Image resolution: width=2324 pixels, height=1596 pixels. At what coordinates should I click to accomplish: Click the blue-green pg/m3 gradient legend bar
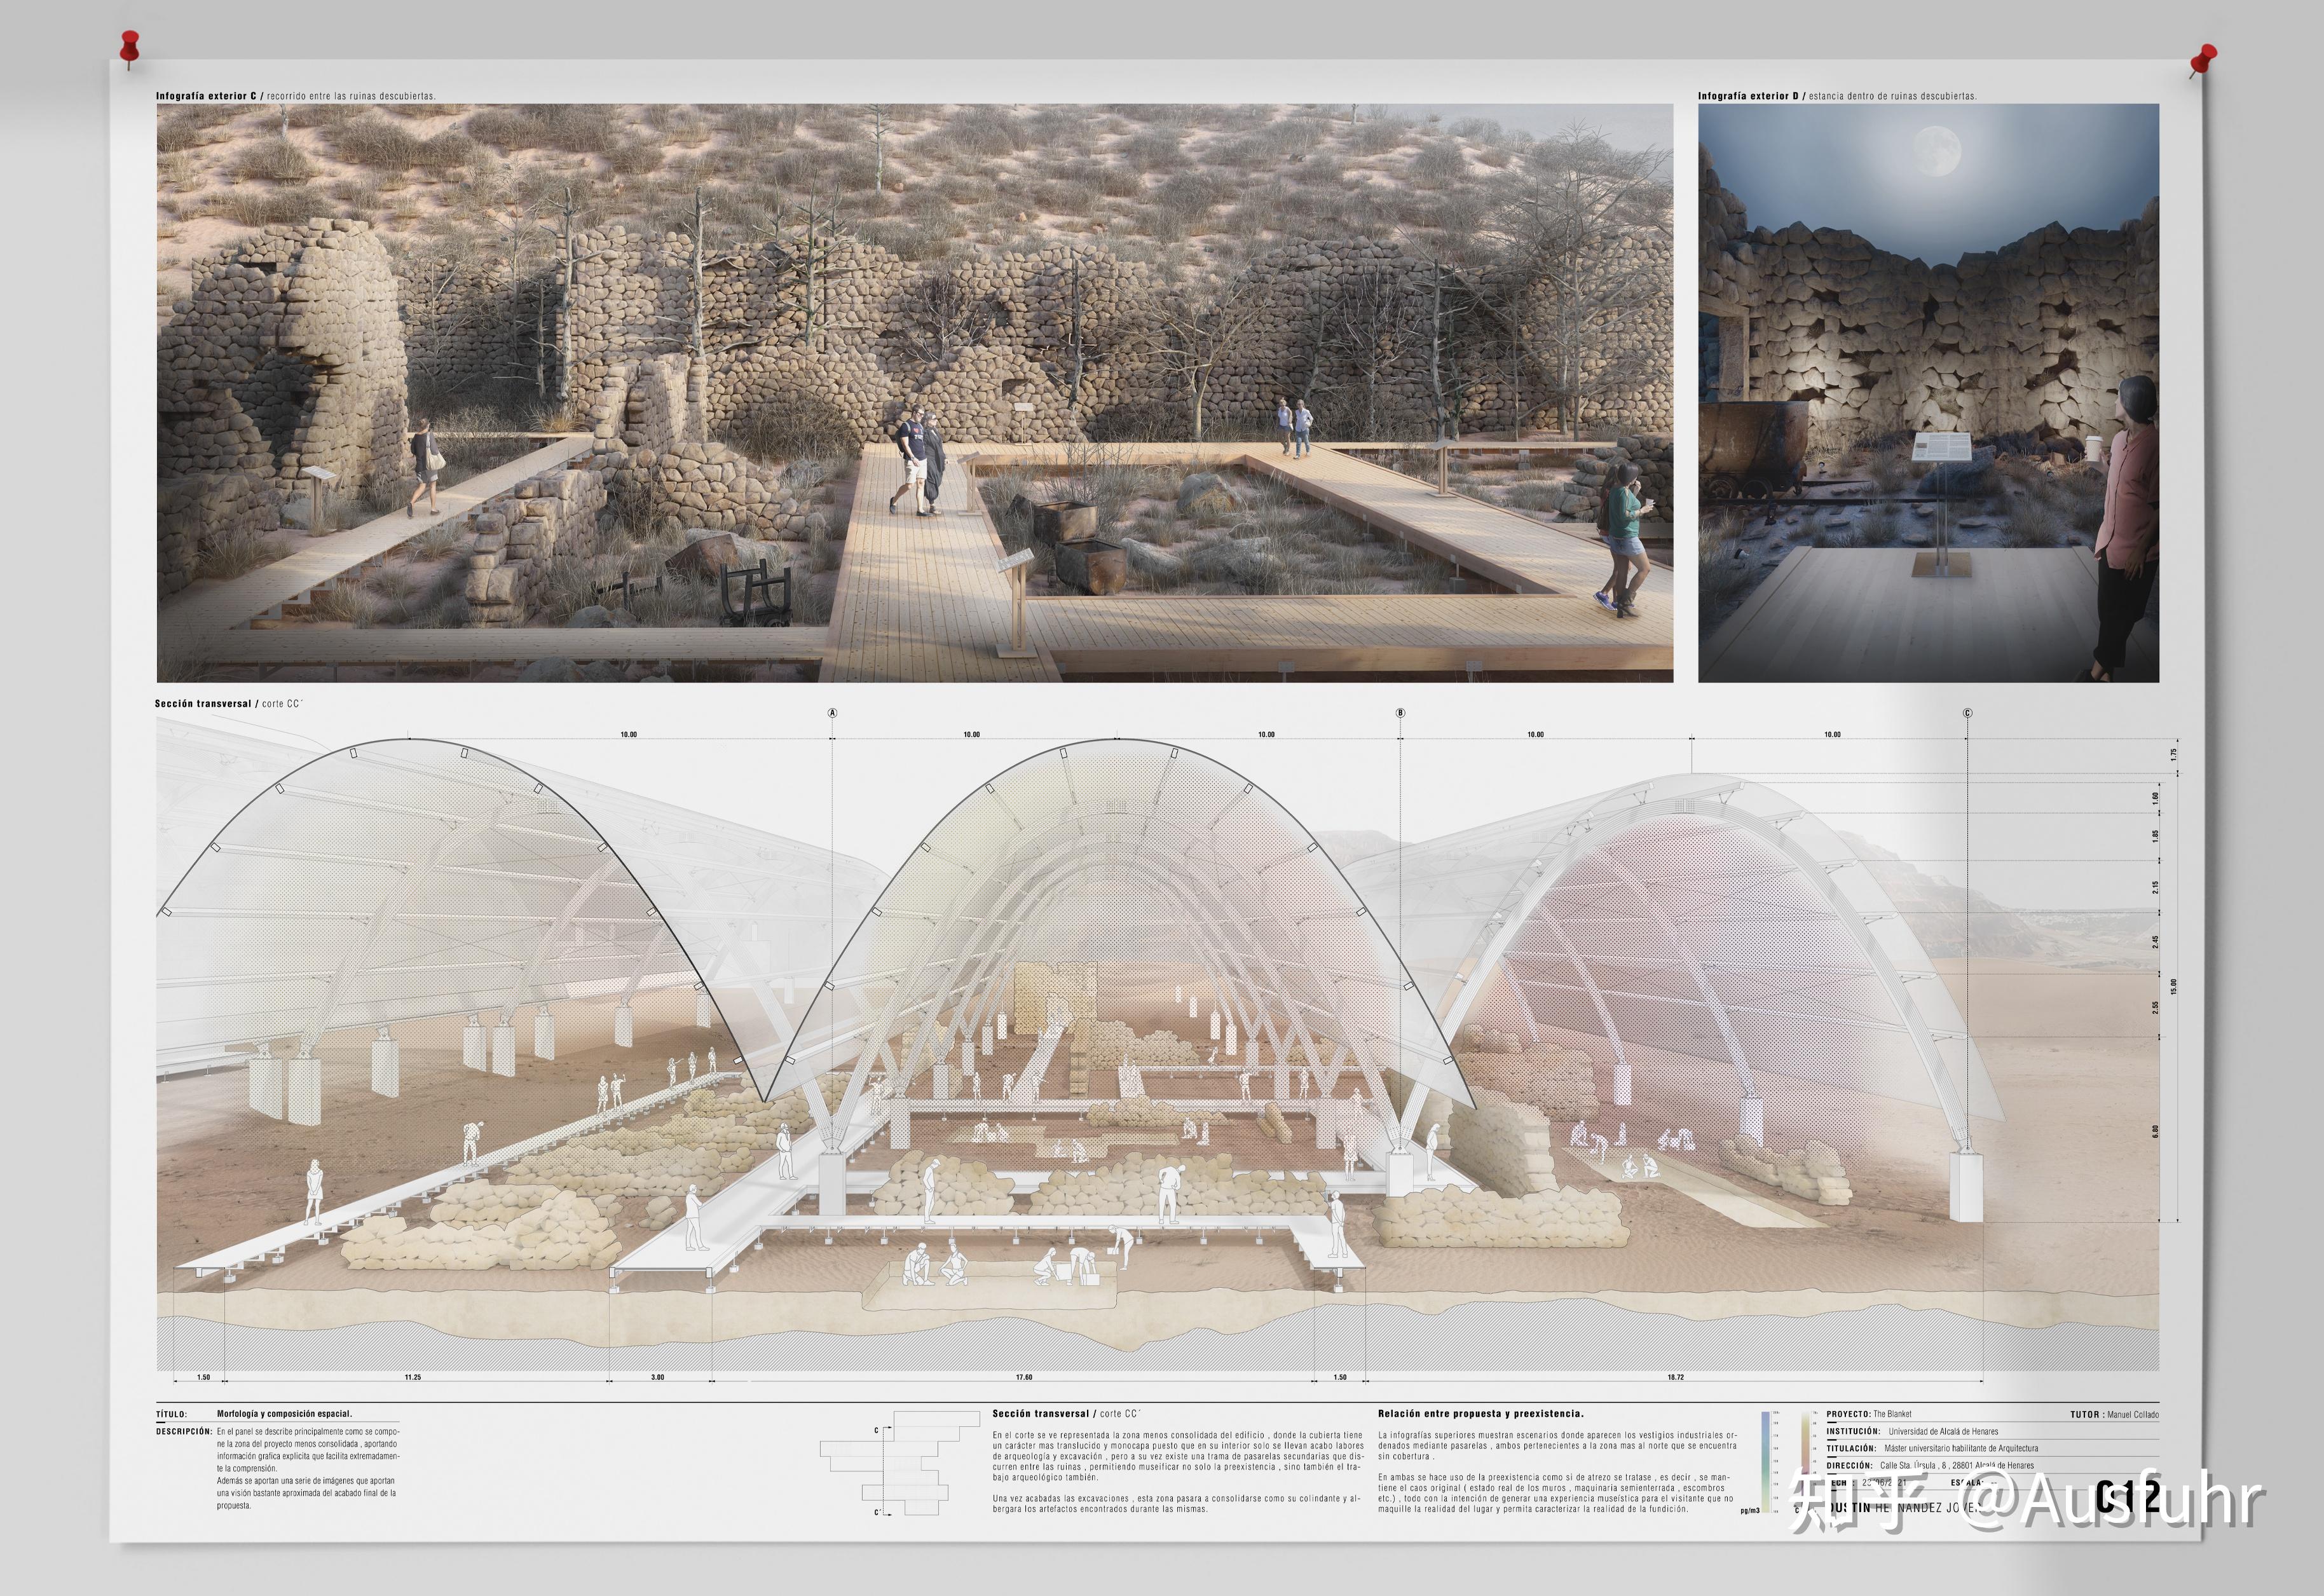[x=1767, y=1462]
